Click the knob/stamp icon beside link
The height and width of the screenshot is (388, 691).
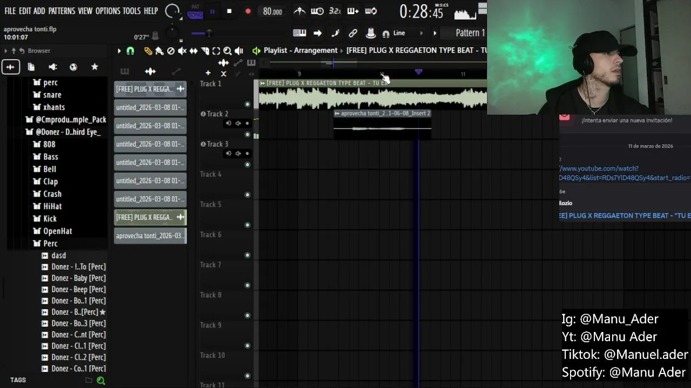coord(371,33)
